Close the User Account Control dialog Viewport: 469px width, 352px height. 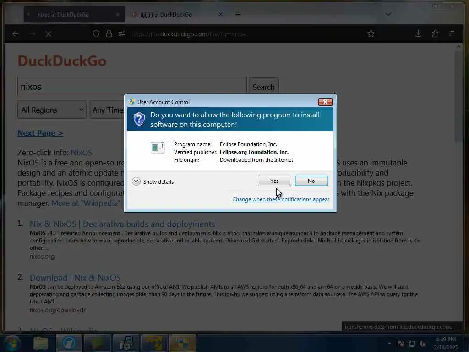point(325,102)
